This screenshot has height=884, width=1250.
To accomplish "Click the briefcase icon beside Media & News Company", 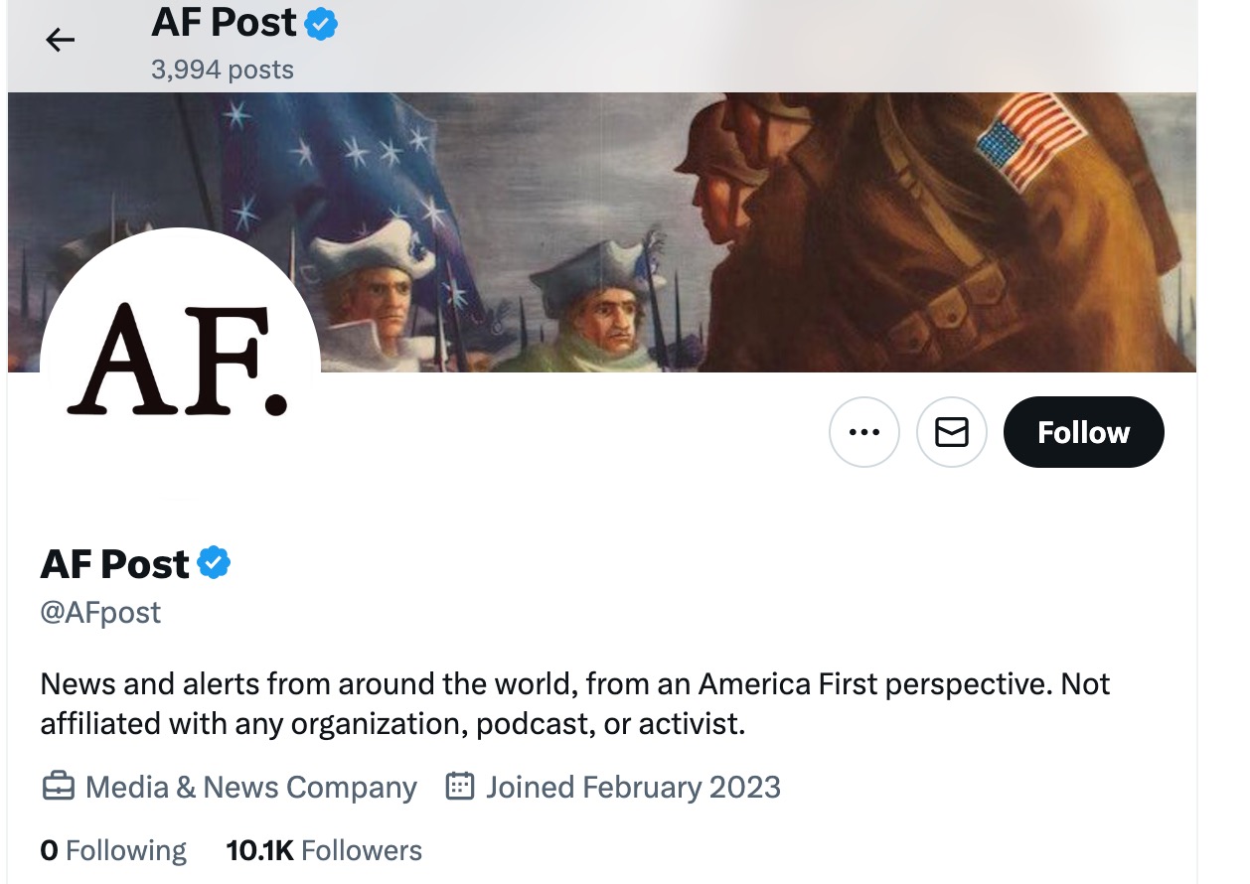I will (58, 786).
